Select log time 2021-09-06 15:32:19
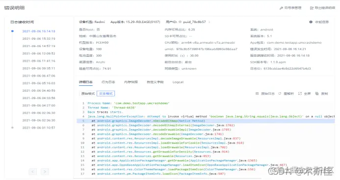340x180 pixels. tap(39, 39)
